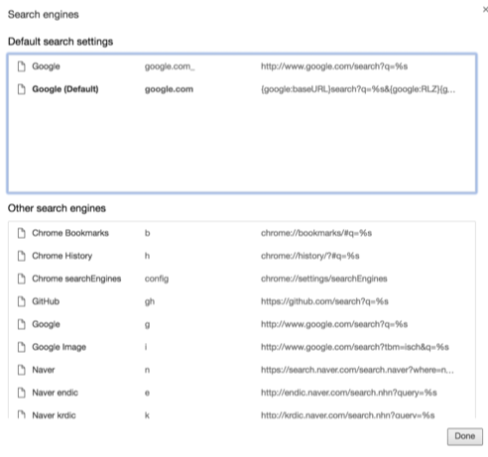Select the Google Image URL with tbm=isch
The width and height of the screenshot is (488, 457).
(355, 347)
